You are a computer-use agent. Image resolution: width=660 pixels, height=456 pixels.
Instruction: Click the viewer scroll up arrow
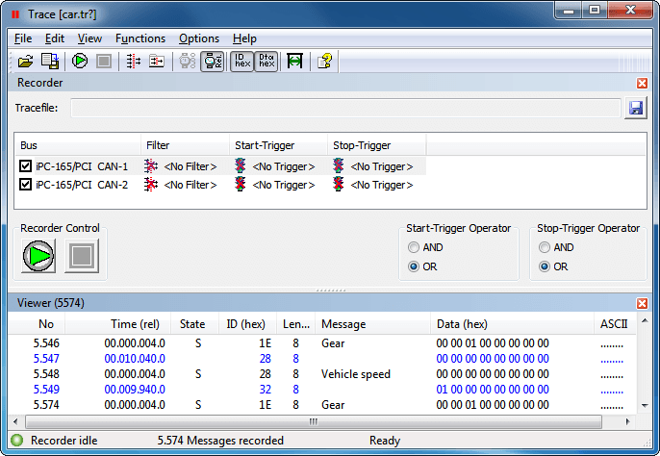645,321
